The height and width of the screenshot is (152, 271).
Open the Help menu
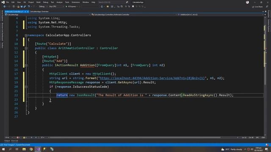[93, 2]
